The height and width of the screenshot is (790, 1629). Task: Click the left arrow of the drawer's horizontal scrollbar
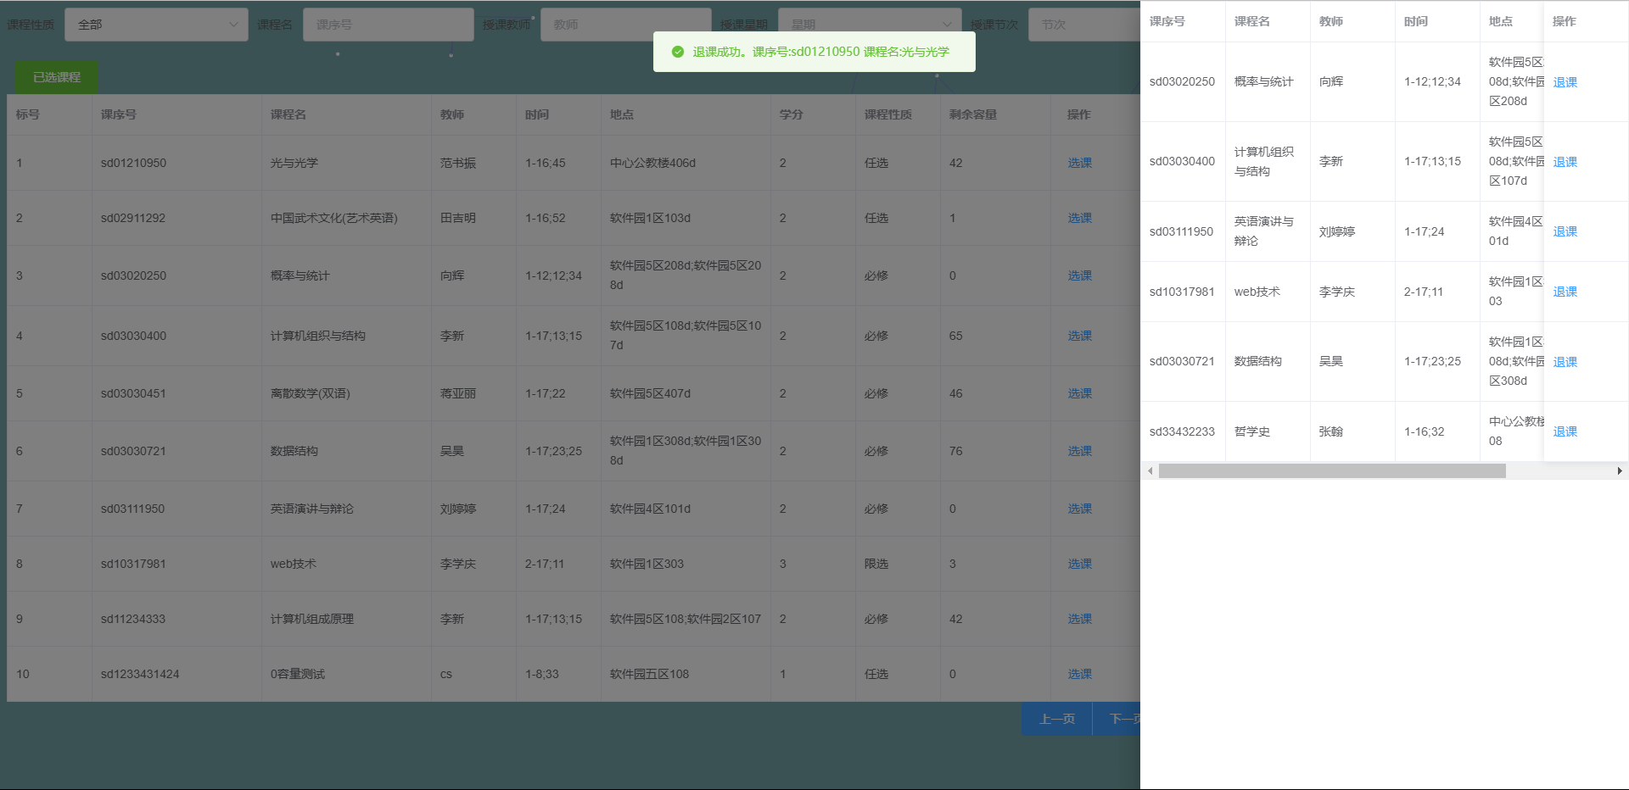[x=1150, y=470]
